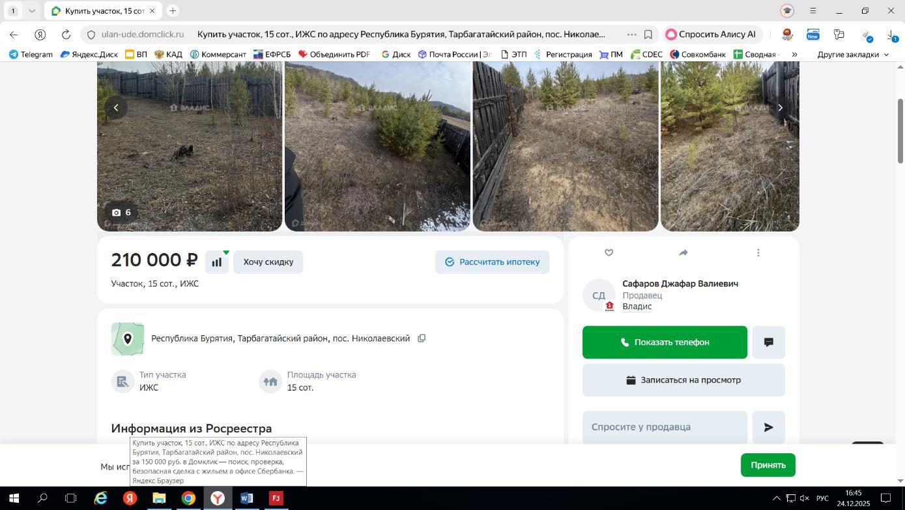Screen dimensions: 905x510
Task: Share the listing via arrow icon
Action: (x=683, y=252)
